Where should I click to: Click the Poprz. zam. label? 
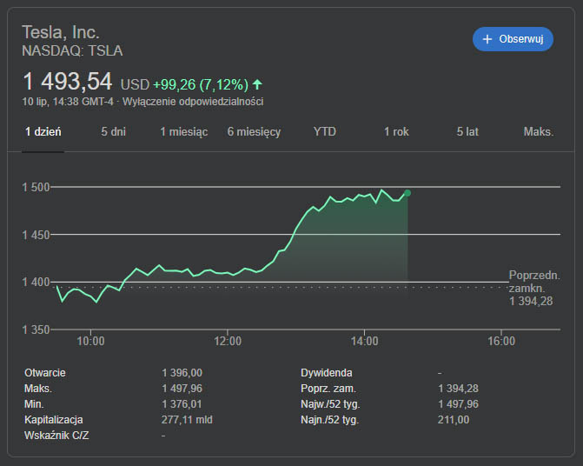[328, 389]
